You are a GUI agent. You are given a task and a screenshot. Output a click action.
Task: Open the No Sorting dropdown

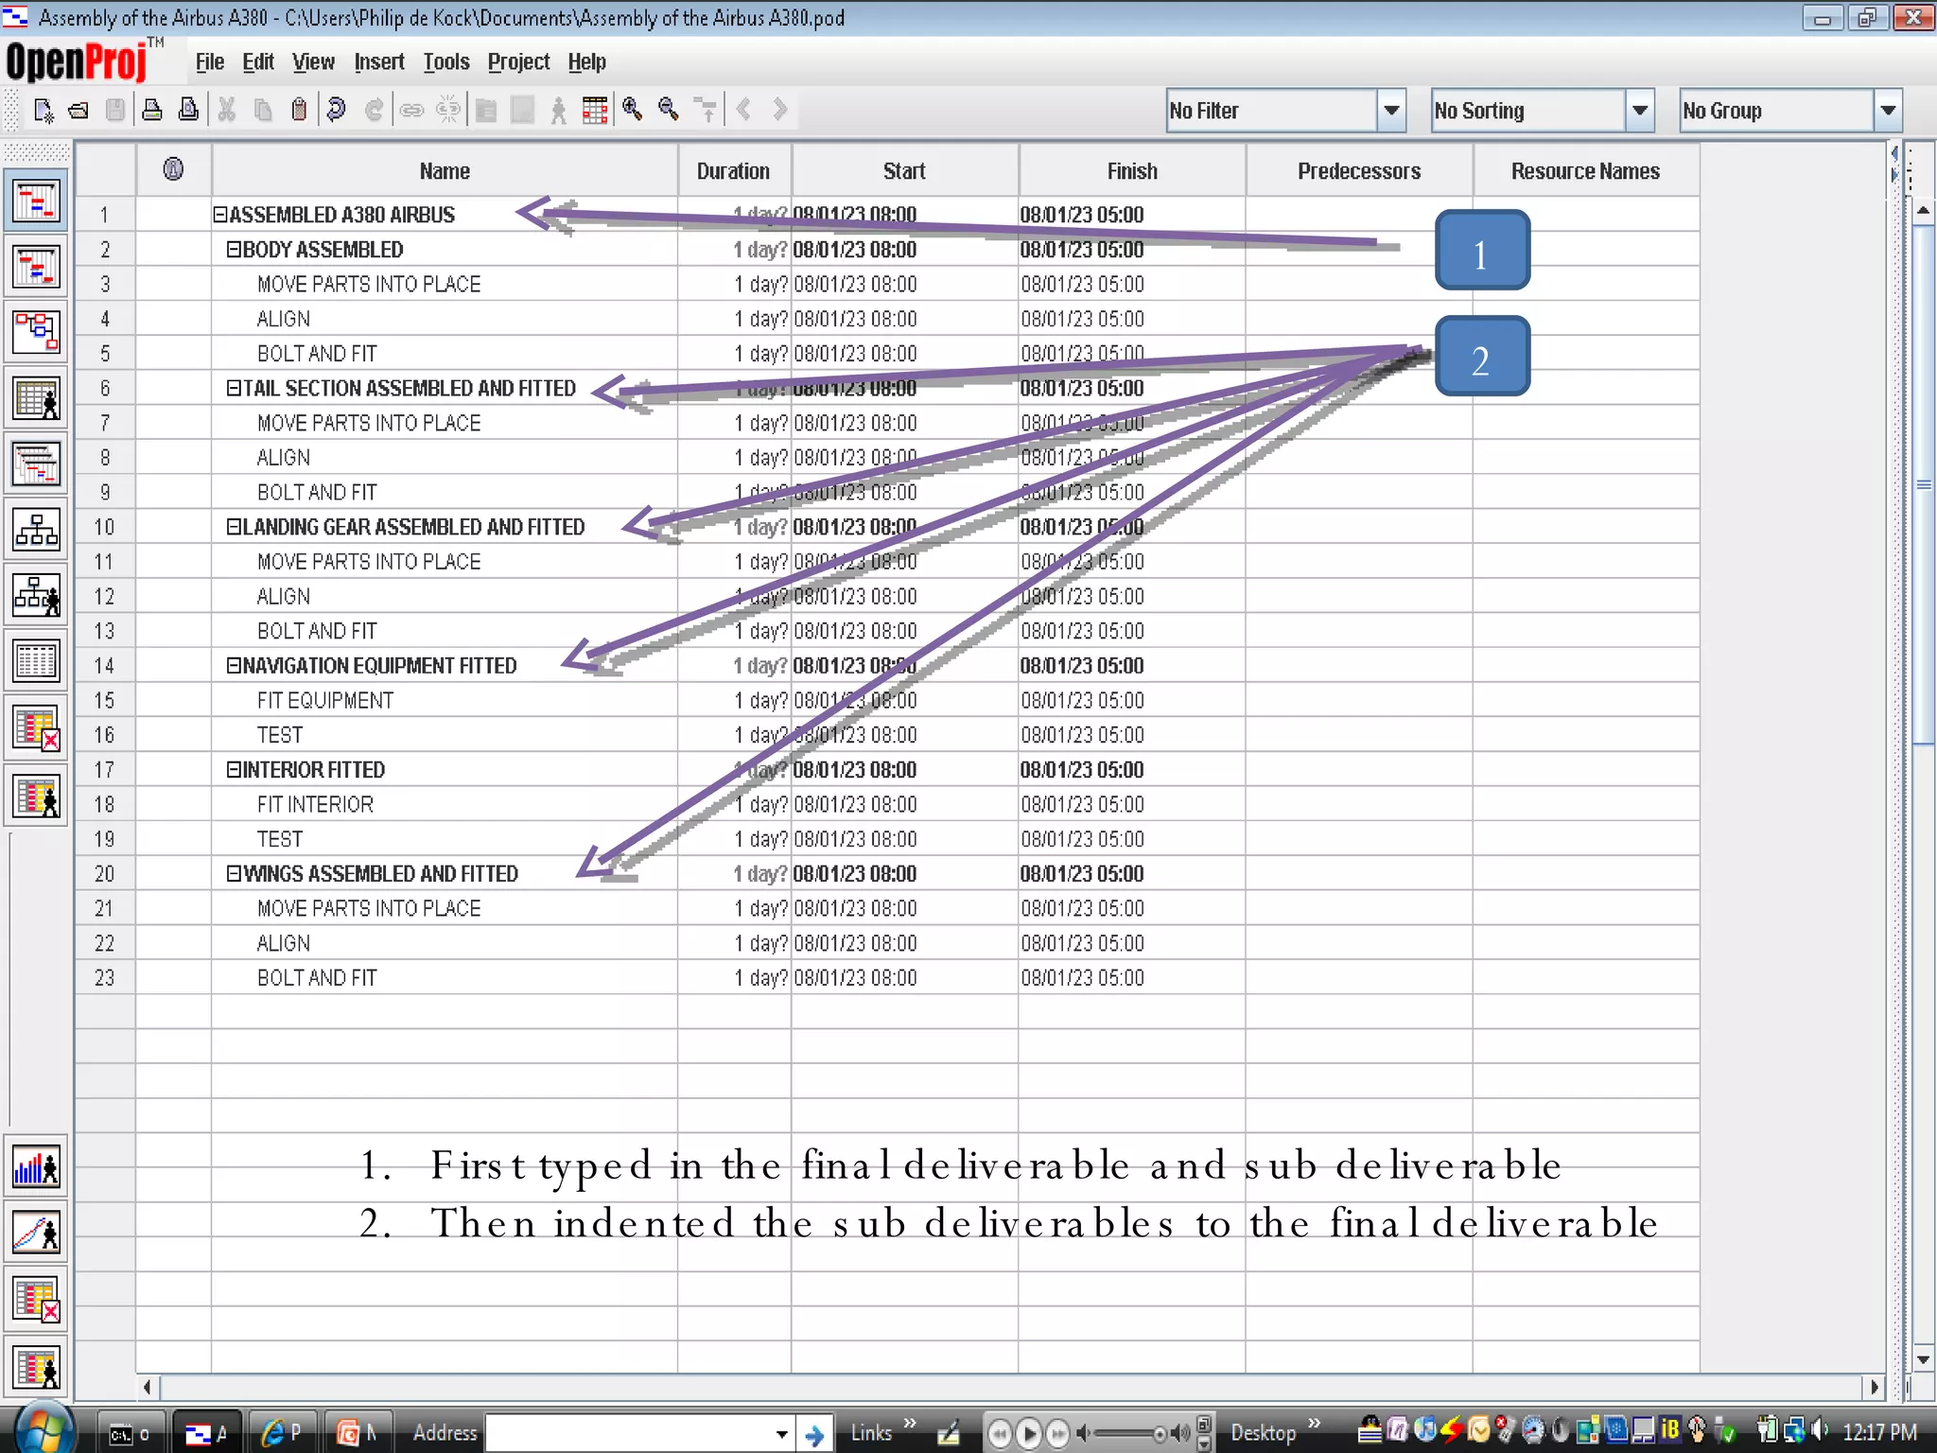click(1640, 111)
